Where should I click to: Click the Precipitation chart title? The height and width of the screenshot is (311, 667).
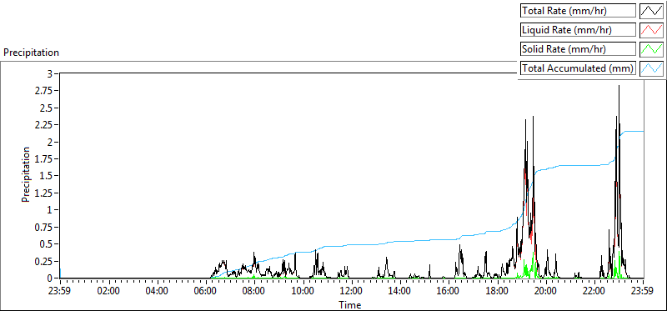31,53
